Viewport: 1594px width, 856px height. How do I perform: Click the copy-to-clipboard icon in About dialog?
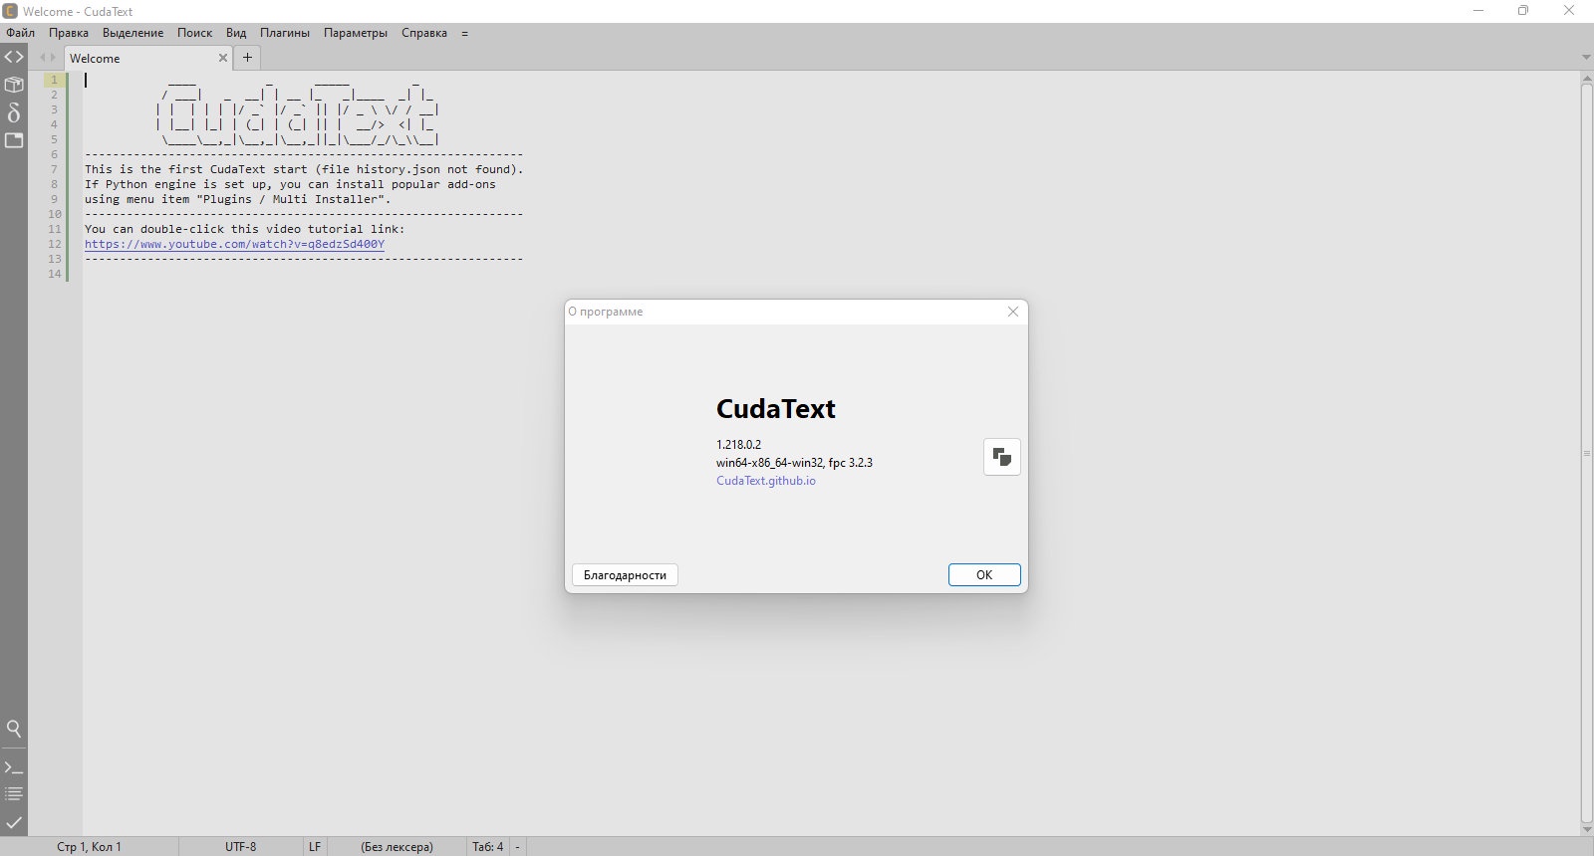[1002, 457]
